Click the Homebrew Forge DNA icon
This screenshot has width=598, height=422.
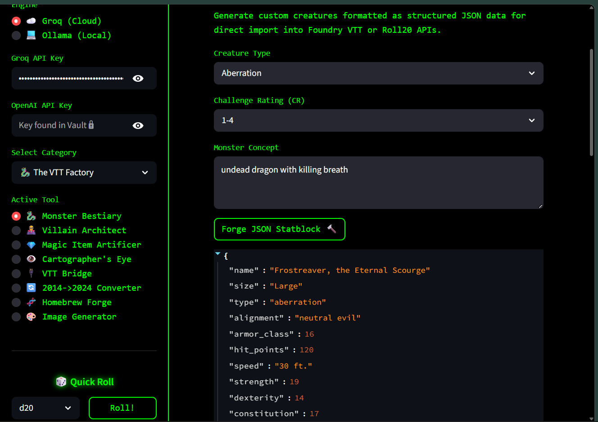(x=31, y=302)
